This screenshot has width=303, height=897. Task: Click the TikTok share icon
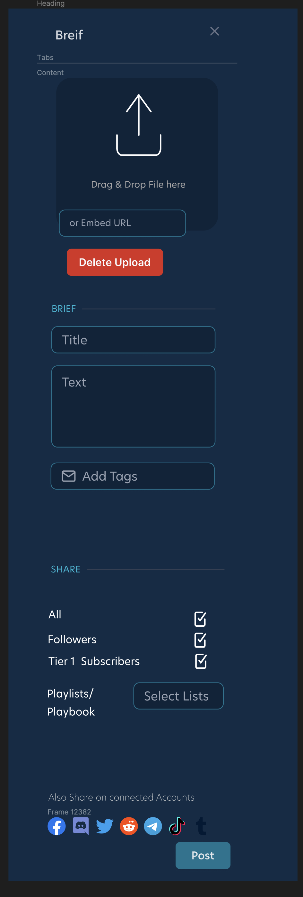177,826
